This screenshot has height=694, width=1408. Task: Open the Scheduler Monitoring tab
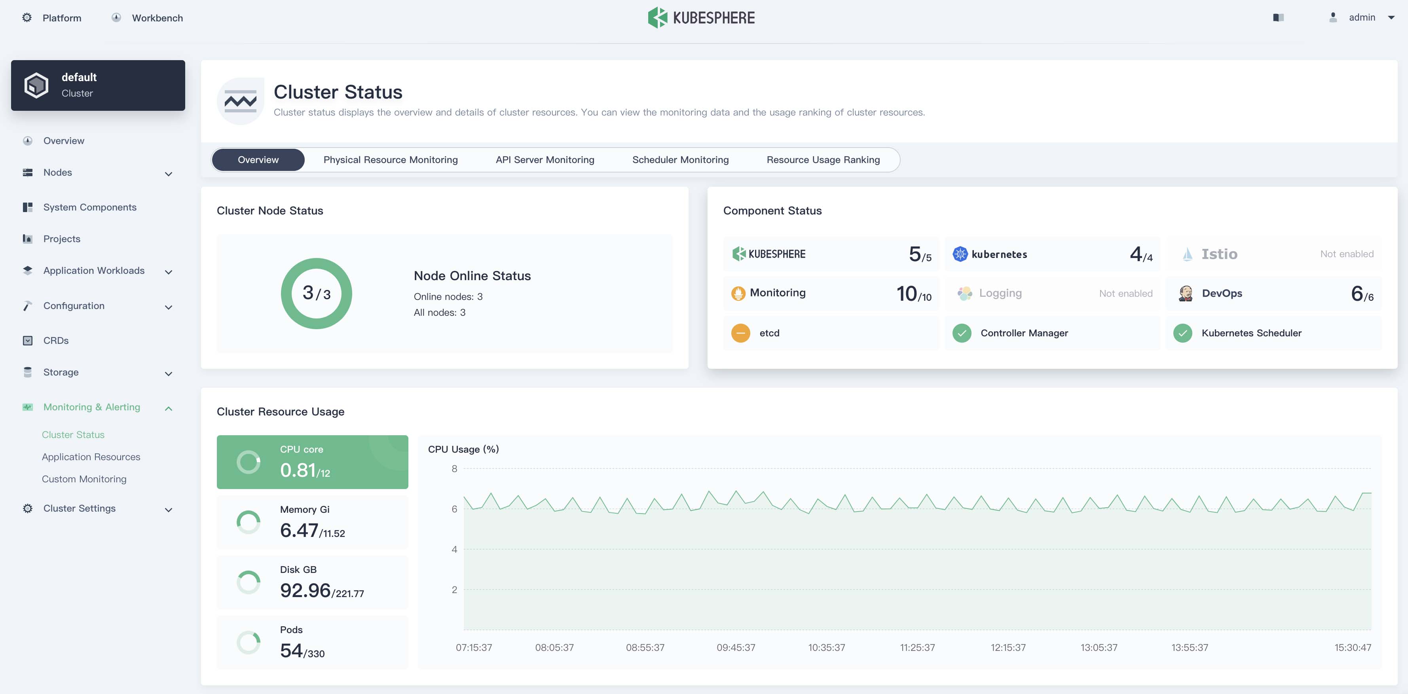tap(681, 159)
